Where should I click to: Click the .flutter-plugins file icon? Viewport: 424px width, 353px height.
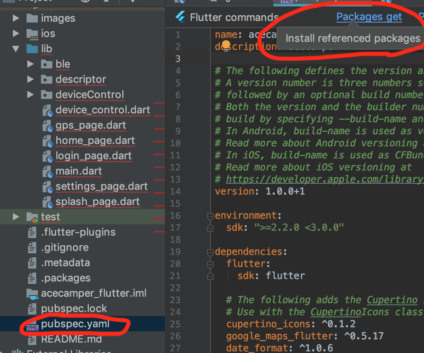32,232
